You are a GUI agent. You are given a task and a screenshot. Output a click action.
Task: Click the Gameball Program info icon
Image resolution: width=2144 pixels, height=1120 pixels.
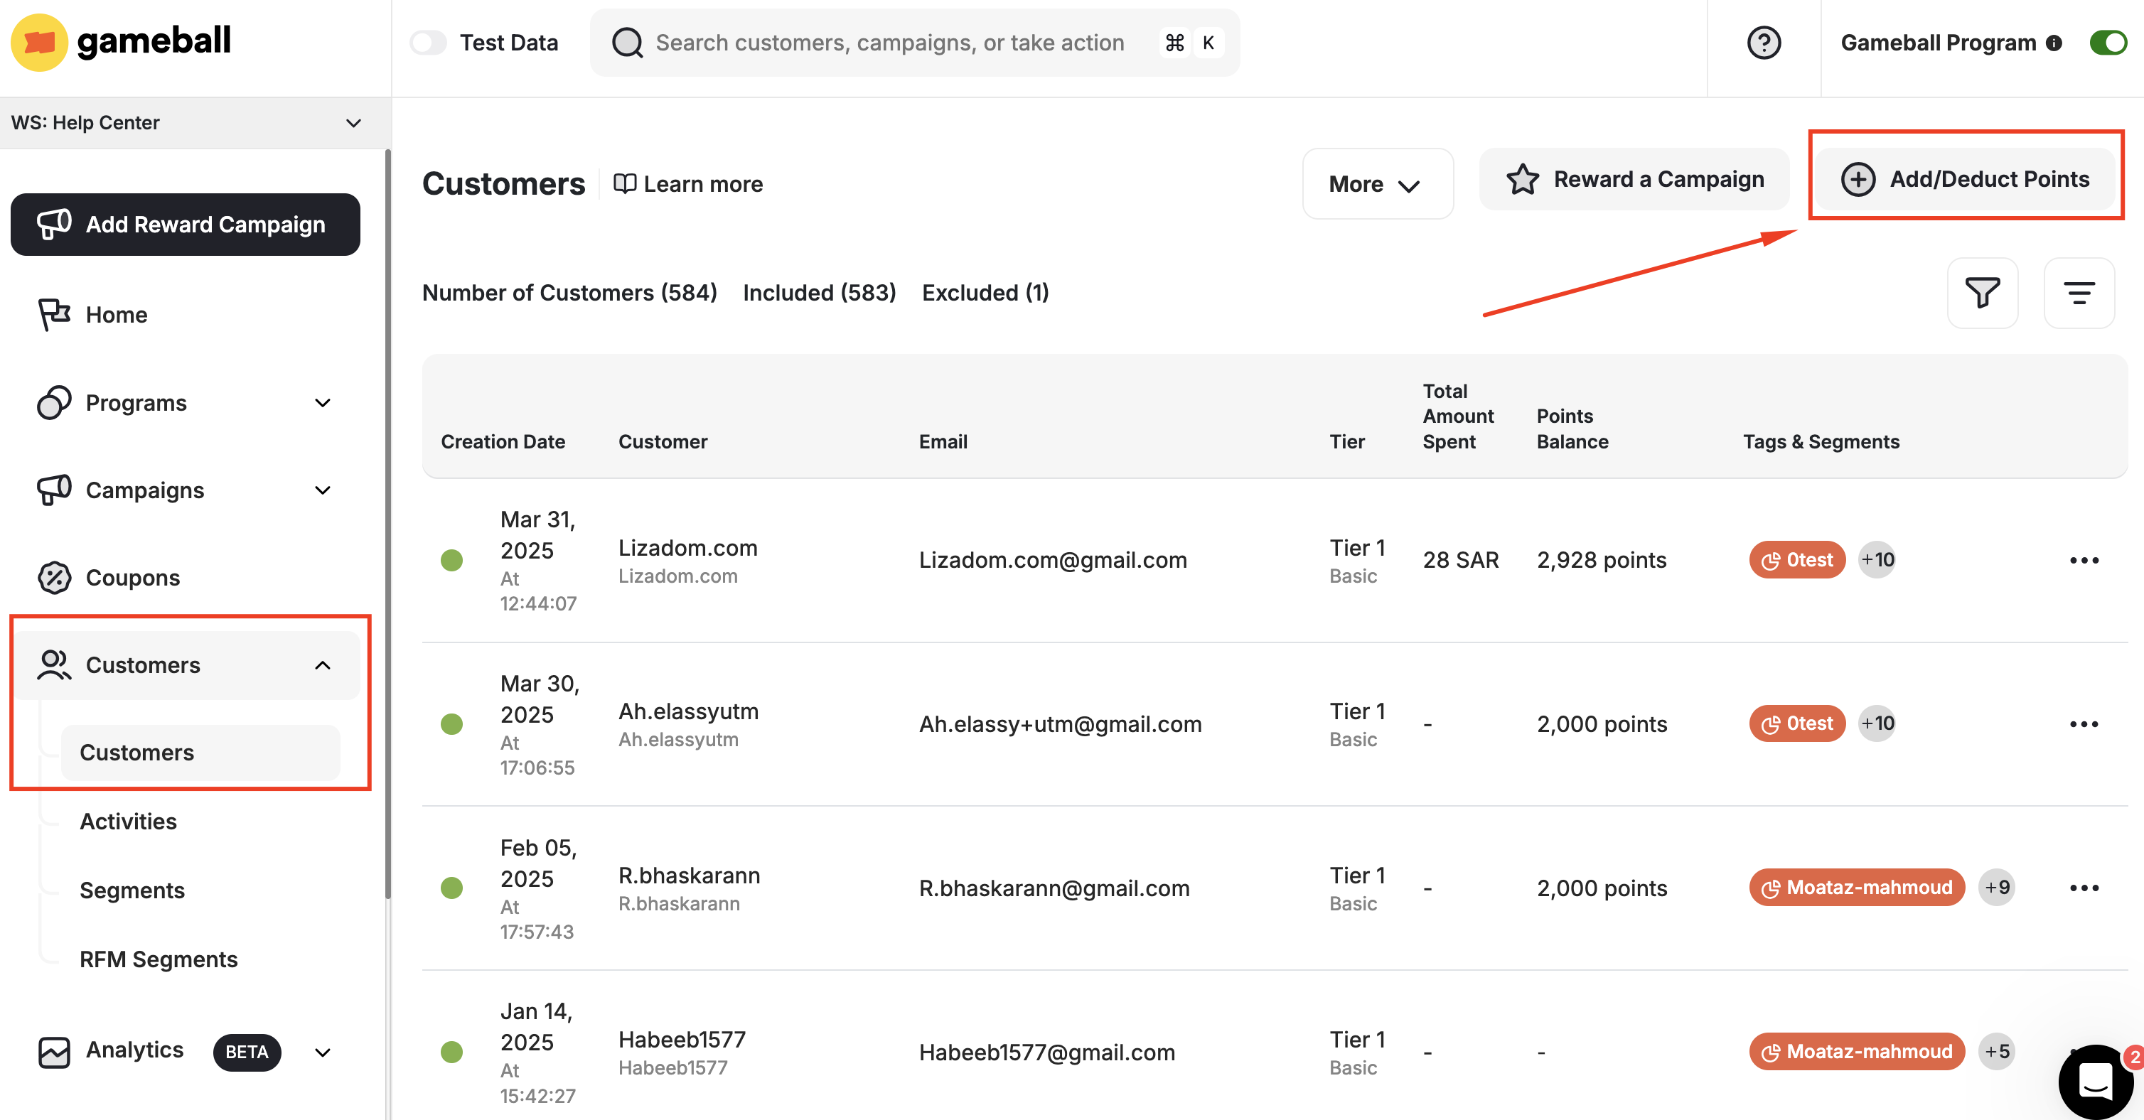(x=2054, y=43)
